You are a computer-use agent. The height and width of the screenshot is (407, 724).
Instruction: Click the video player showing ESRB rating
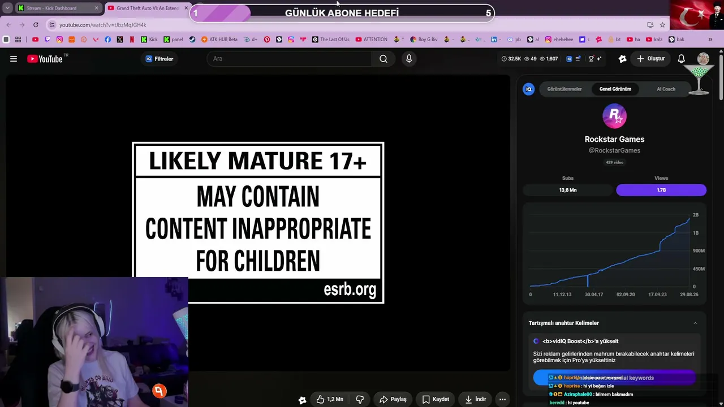tap(258, 223)
